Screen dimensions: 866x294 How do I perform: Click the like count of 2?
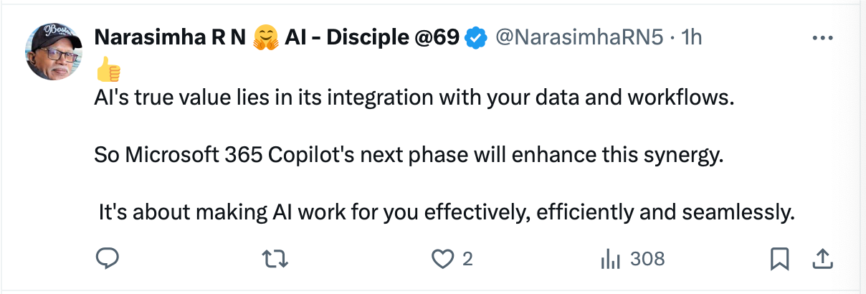tap(467, 258)
